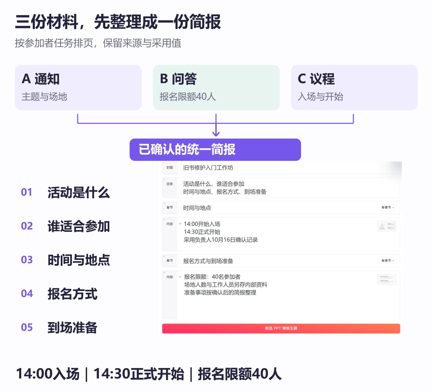Click 内容 label beside 14:00开始入场
Screen dimensions: 432x392
coord(170,224)
